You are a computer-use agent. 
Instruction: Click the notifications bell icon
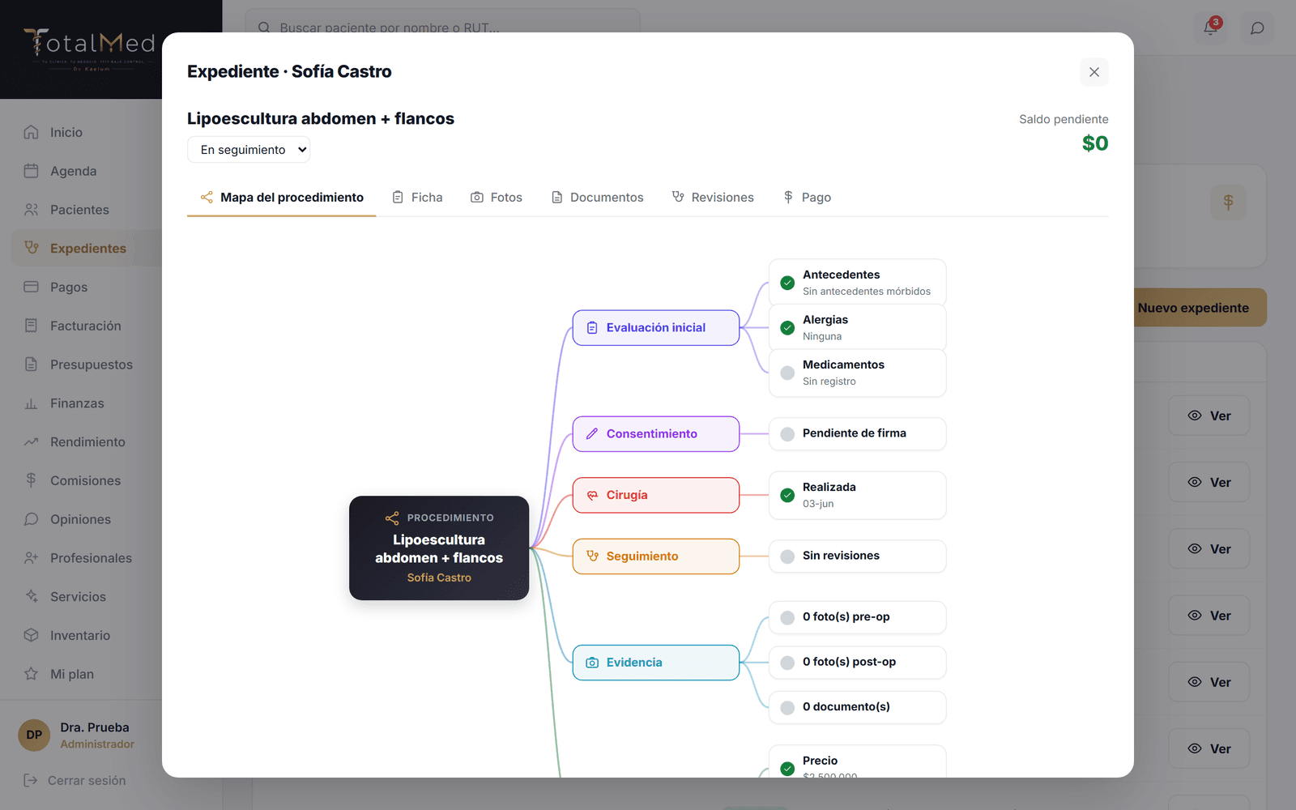click(x=1210, y=28)
